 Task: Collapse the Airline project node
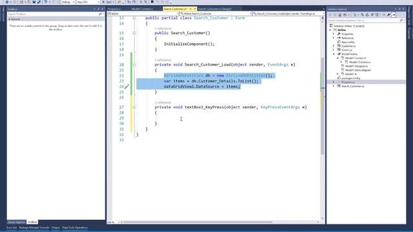point(330,30)
